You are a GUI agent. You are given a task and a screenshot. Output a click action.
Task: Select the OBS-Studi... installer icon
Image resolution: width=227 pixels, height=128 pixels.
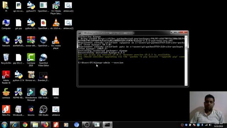(x=43, y=93)
